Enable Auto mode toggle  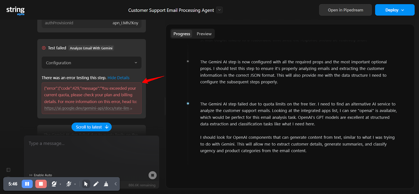[x=41, y=175]
